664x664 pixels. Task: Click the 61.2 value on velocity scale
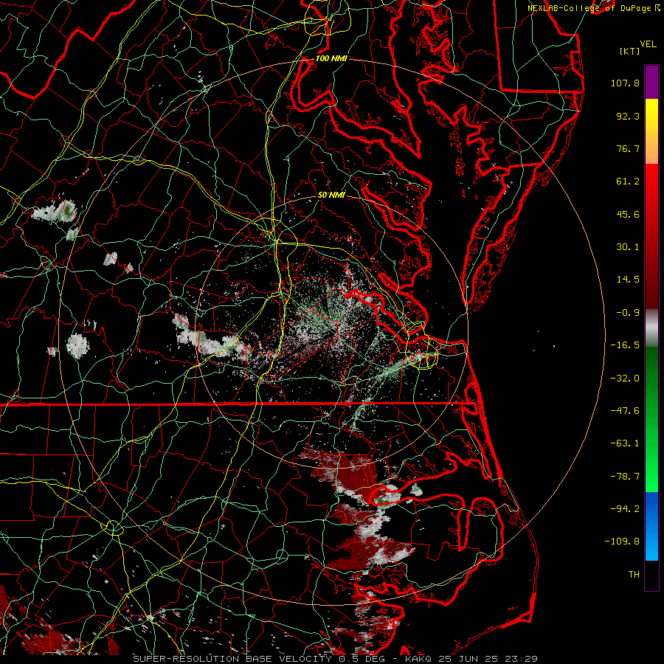point(628,181)
